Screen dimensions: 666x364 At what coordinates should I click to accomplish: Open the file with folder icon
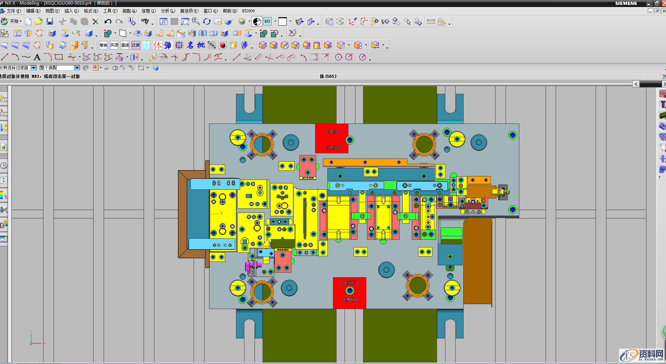[x=39, y=22]
